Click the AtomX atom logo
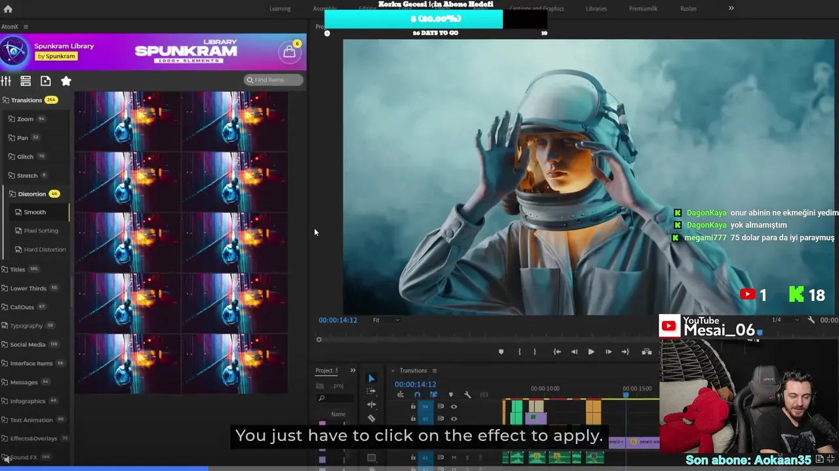The width and height of the screenshot is (839, 471). pos(14,51)
